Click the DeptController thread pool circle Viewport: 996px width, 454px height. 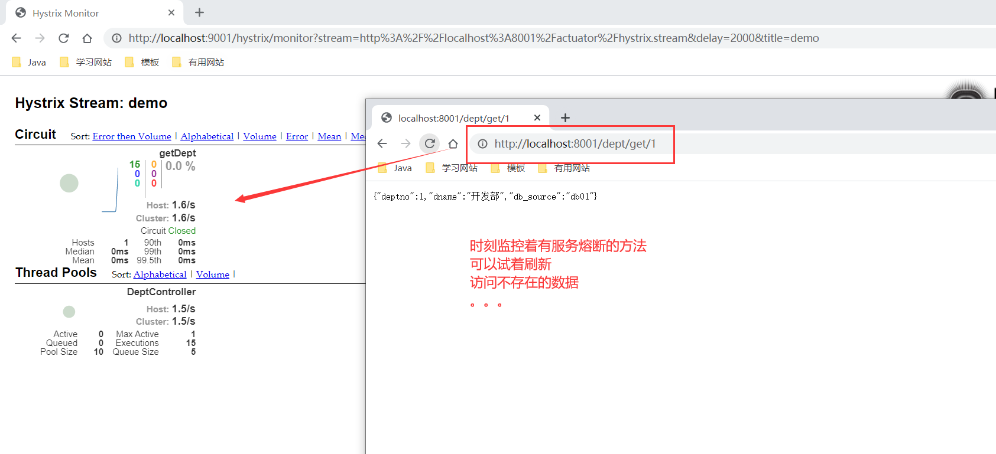(69, 311)
